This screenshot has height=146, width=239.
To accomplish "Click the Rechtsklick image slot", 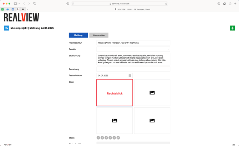I will tap(115, 93).
